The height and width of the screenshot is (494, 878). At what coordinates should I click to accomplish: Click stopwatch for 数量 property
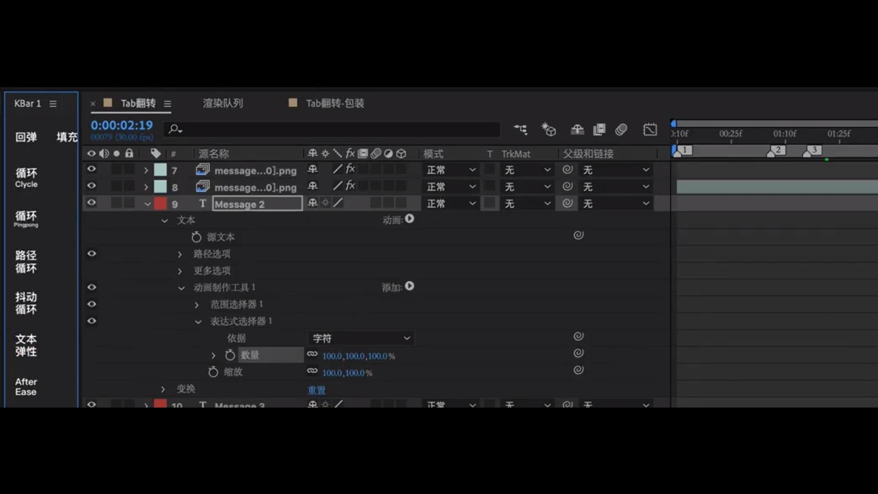(x=230, y=355)
